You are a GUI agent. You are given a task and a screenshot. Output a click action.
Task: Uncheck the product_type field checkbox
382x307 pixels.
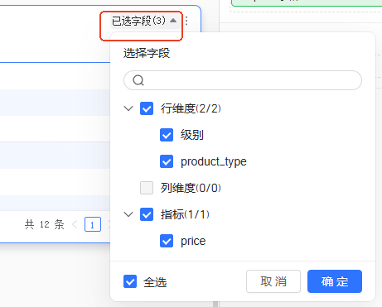click(x=167, y=161)
